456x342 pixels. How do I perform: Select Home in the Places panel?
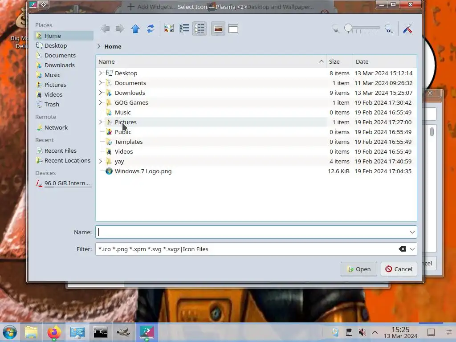coord(64,36)
